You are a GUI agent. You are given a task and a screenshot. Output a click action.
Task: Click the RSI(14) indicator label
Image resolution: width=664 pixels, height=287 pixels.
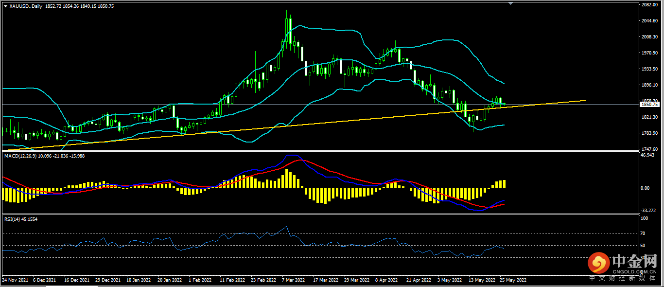pos(12,219)
